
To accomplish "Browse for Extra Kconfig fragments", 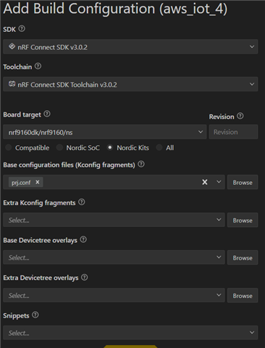I will pyautogui.click(x=243, y=220).
